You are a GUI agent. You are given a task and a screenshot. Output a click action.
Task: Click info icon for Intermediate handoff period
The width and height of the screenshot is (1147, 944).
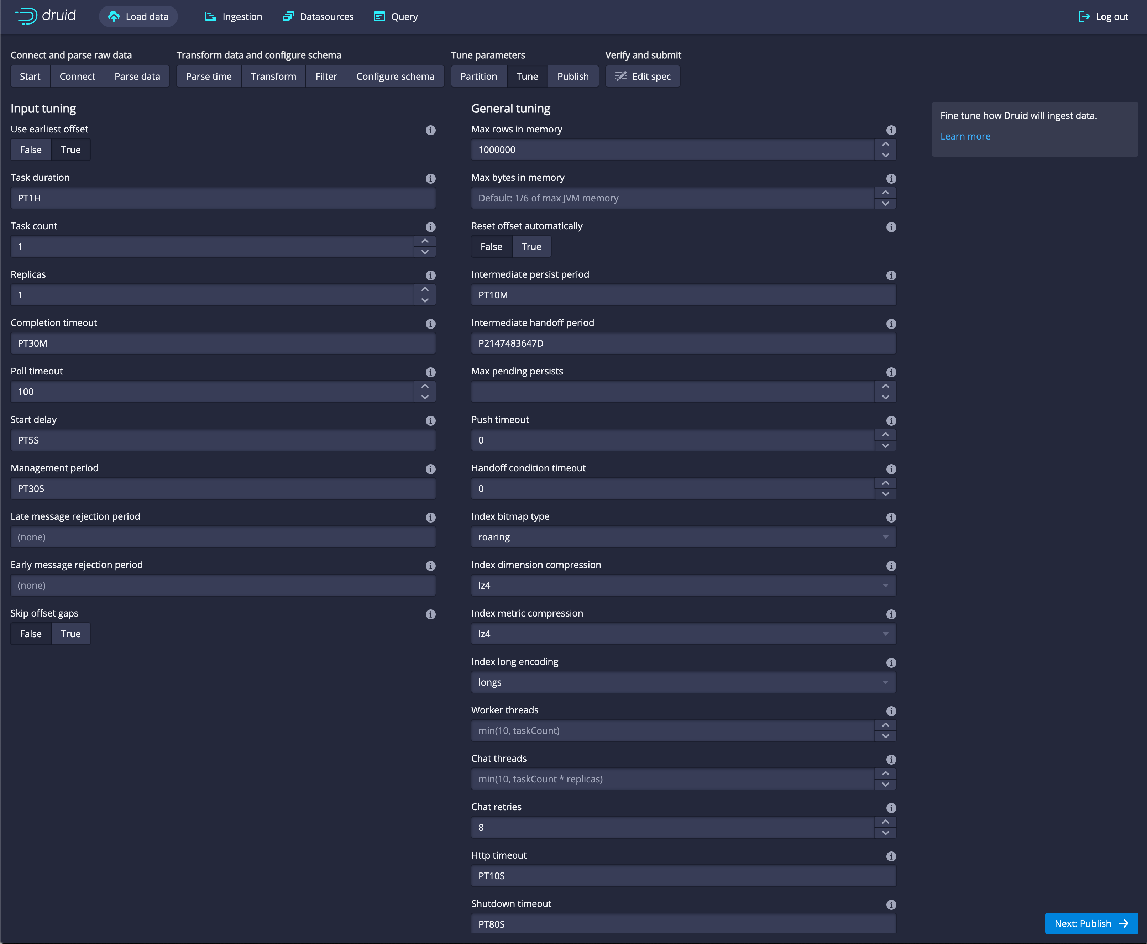(891, 324)
